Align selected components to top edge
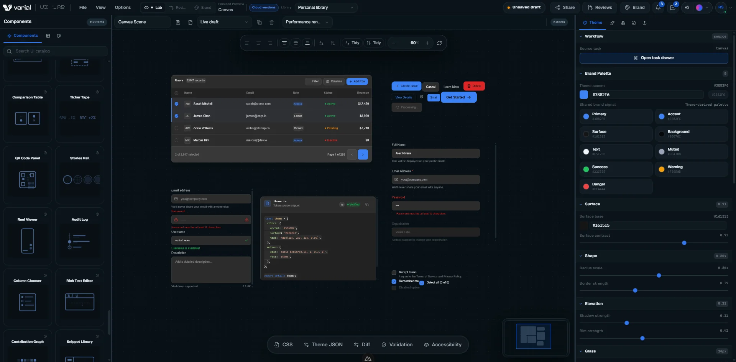 [284, 43]
